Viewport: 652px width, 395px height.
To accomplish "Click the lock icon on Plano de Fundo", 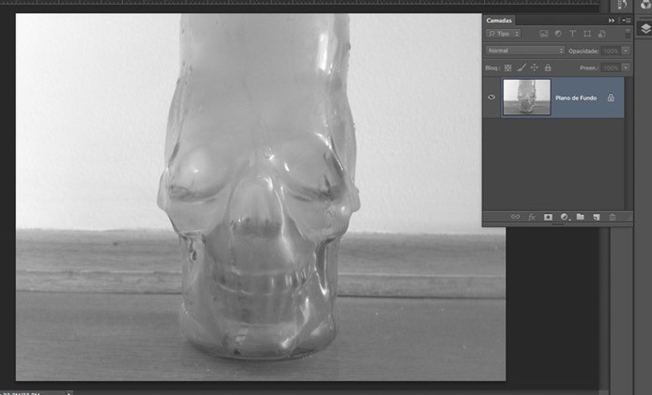I will (x=610, y=97).
